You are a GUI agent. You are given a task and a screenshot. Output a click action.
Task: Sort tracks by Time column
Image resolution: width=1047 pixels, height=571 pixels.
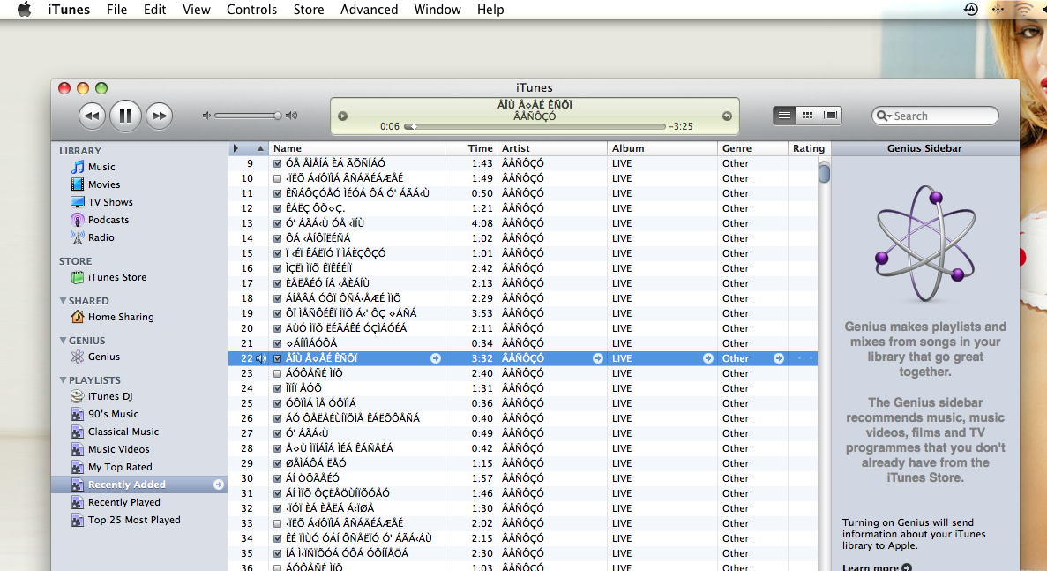click(471, 148)
